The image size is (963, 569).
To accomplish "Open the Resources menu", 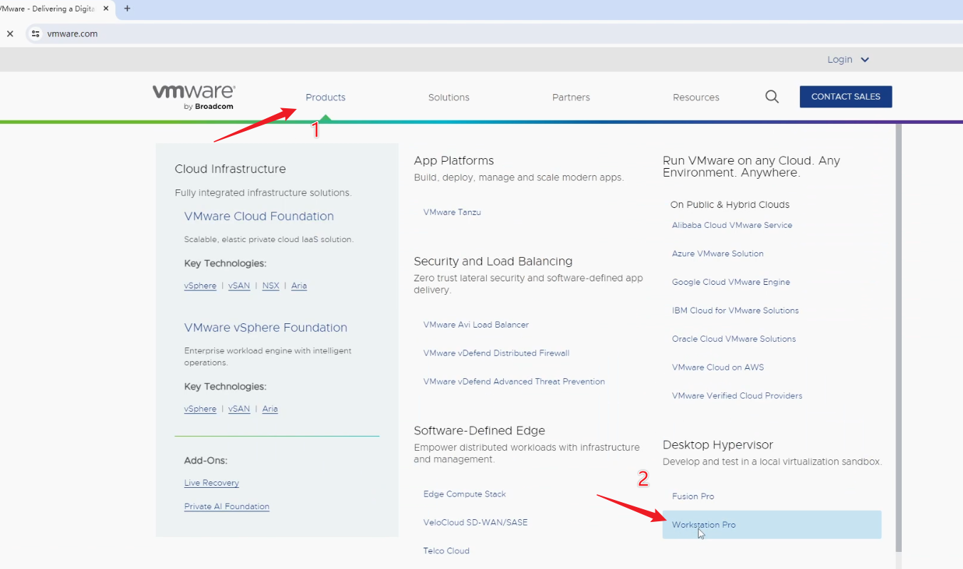I will click(696, 98).
